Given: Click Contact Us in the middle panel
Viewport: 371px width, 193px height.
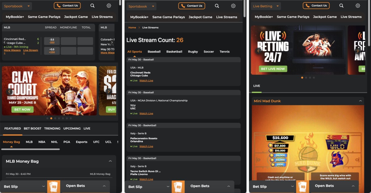Looking at the screenshot, I should tap(192, 6).
